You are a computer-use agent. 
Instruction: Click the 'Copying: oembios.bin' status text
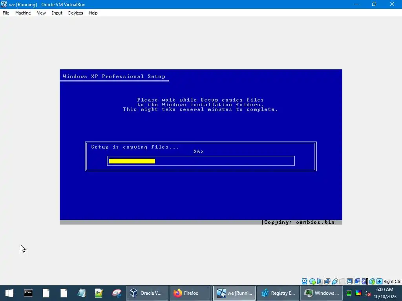[299, 222]
